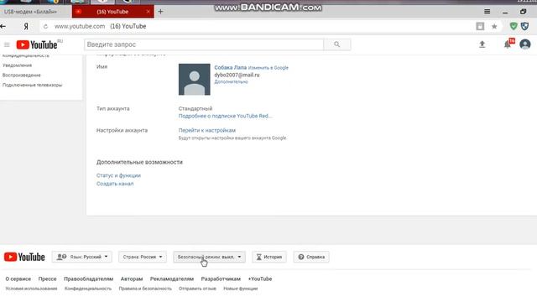The image size is (537, 302).
Task: Click the blue shield extension icon
Action: 524,26
